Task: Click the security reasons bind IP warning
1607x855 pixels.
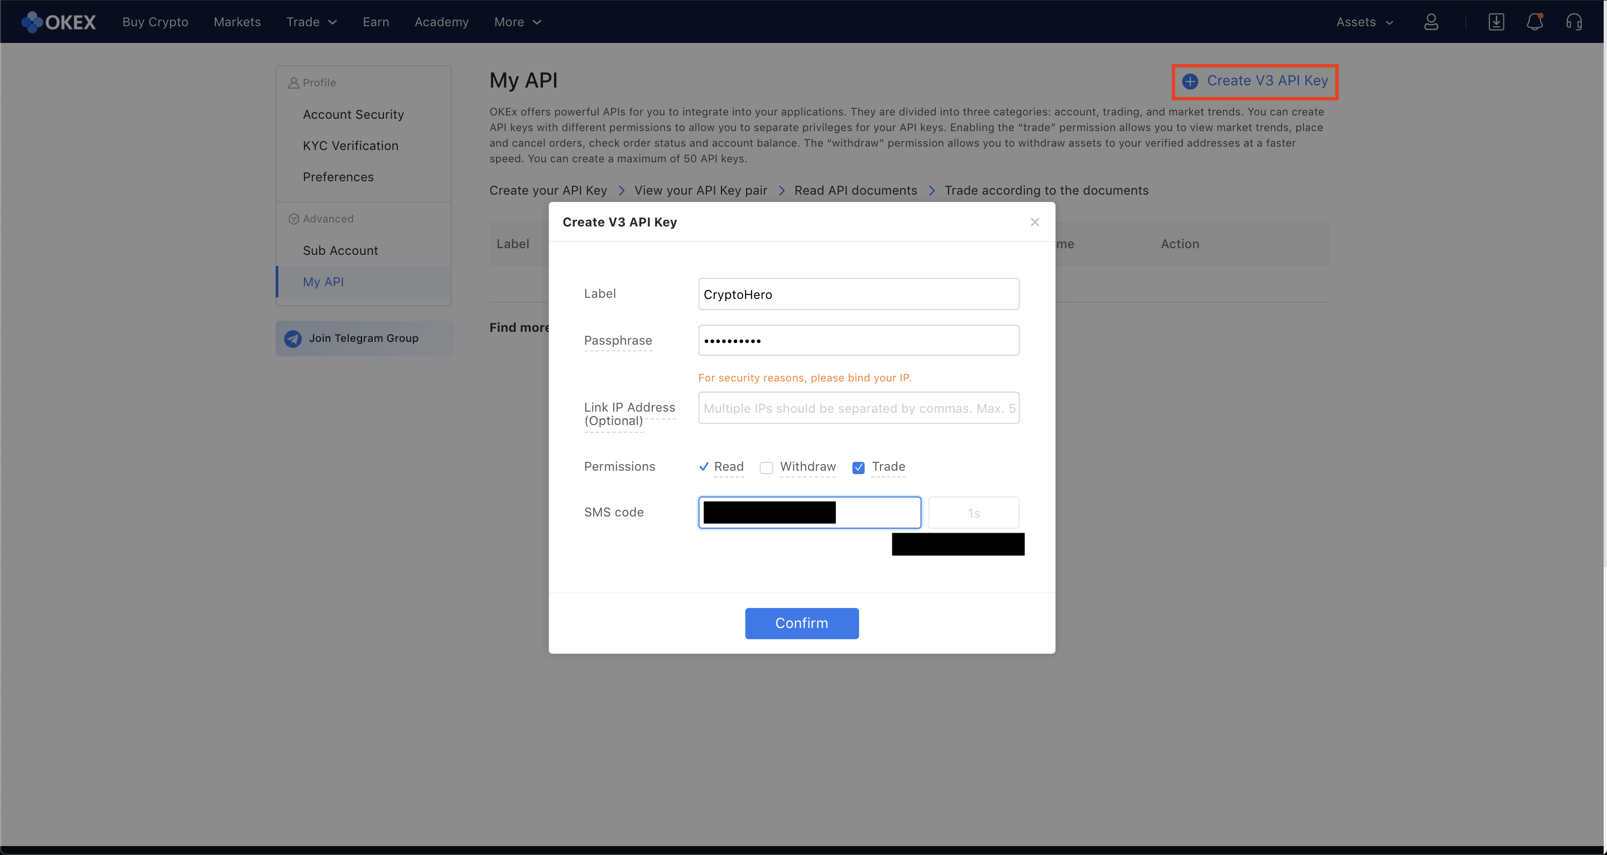Action: 805,378
